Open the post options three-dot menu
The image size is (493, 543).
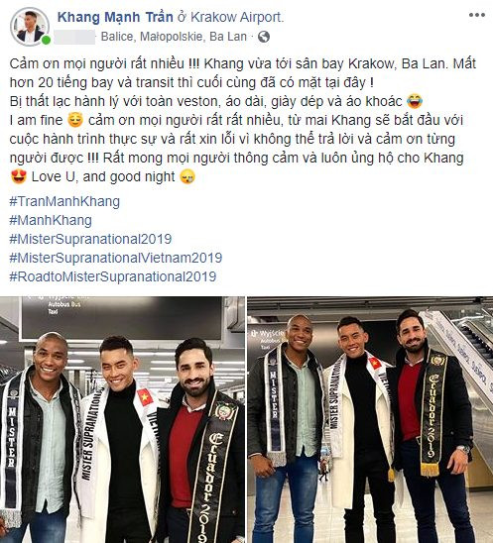tap(477, 15)
